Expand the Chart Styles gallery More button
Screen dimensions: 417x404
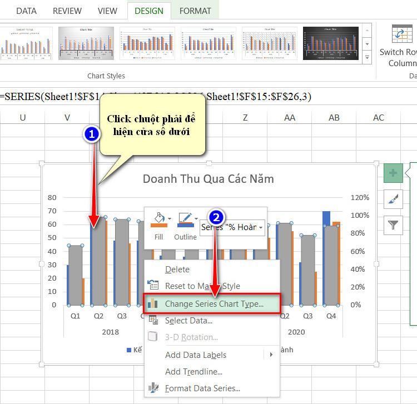367,57
